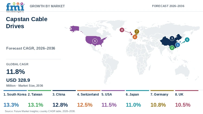Click the global CAGR value 11.8%
203x114 pixels.
tap(15, 72)
